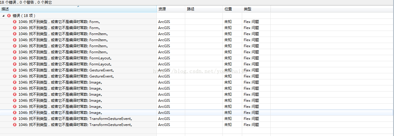Select the second 'FormItem。' error description
394x136 pixels.
63,40
